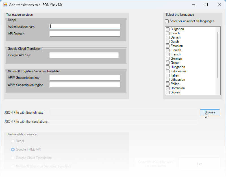This screenshot has width=226, height=177.
Task: Click the APIM Subscription key field
Action: point(84,78)
